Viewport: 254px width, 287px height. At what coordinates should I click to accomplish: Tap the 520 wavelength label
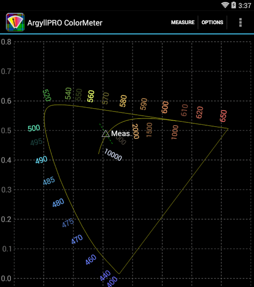tap(47, 95)
